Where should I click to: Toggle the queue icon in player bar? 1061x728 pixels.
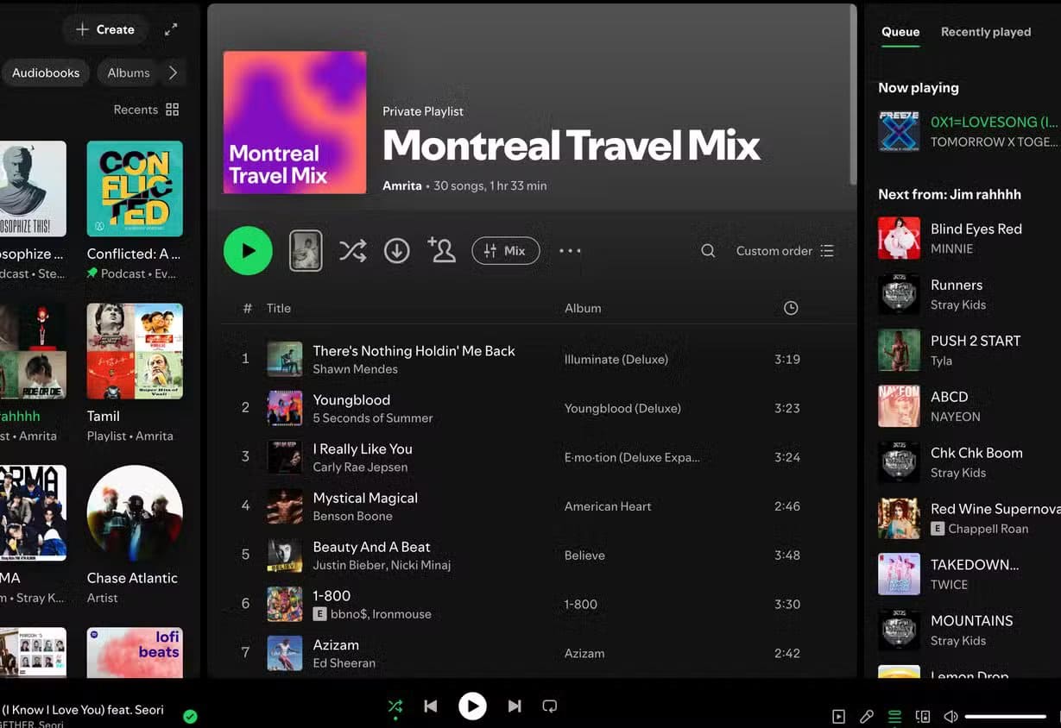[894, 717]
